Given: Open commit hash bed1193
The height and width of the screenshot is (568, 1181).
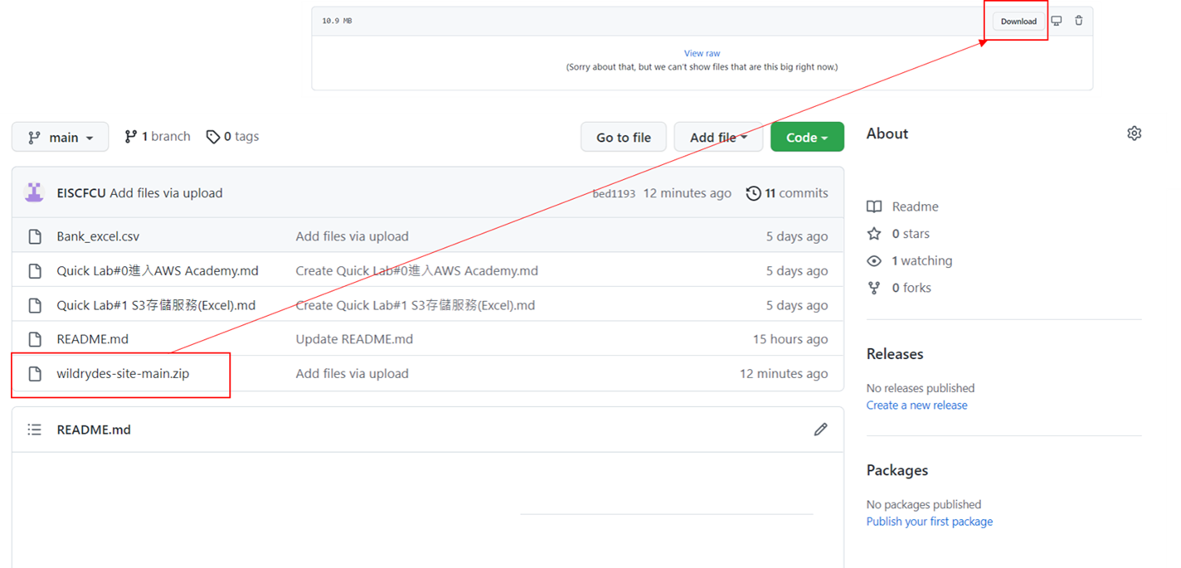Looking at the screenshot, I should click(x=614, y=194).
